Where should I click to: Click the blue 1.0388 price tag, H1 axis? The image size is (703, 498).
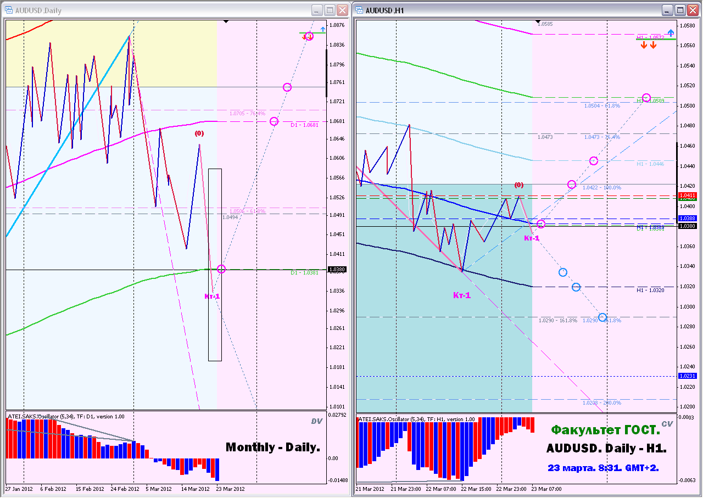point(688,219)
